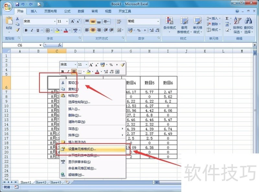Screen dimensions: 259x192
Task: Open the ribbon borders dropdown arrow
Action: point(52,30)
